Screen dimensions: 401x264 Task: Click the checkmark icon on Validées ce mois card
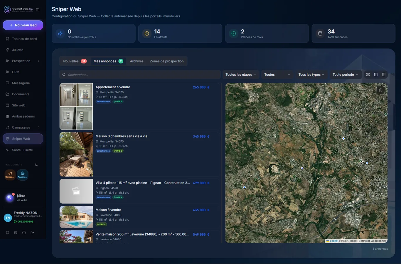click(x=233, y=33)
